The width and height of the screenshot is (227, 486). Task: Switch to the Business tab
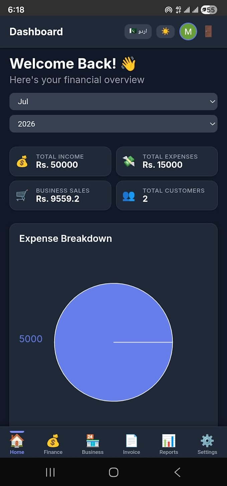(x=92, y=444)
